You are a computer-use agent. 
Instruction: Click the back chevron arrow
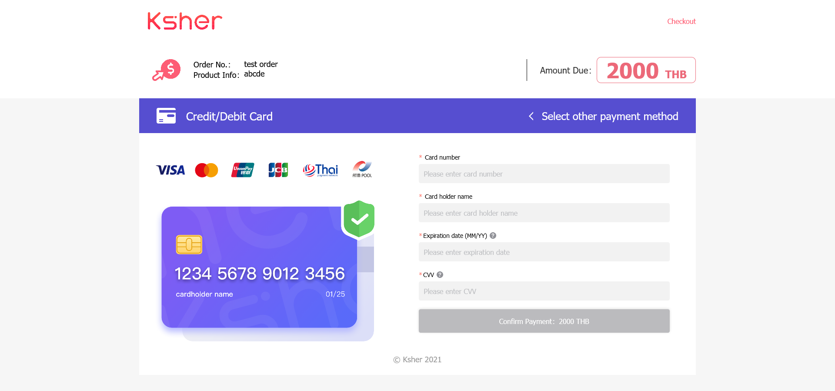pos(531,116)
